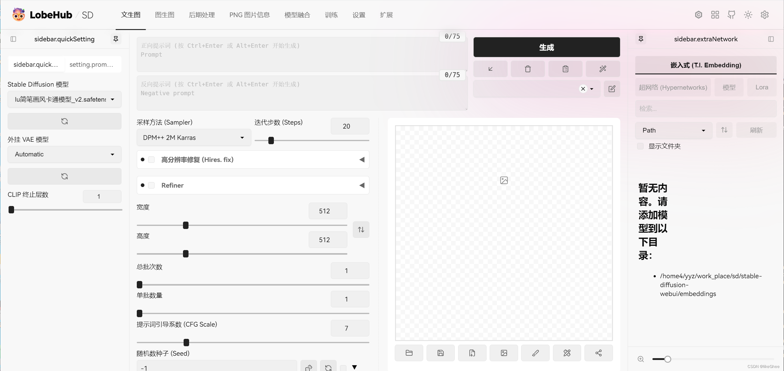Open the DPM++ 2M Karras sampler dropdown
The height and width of the screenshot is (371, 784).
[x=194, y=137]
